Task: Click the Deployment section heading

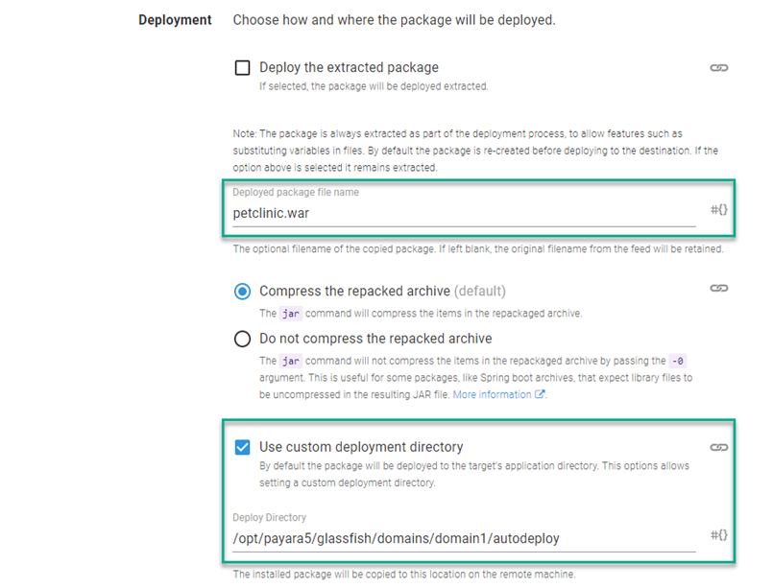Action: click(175, 19)
